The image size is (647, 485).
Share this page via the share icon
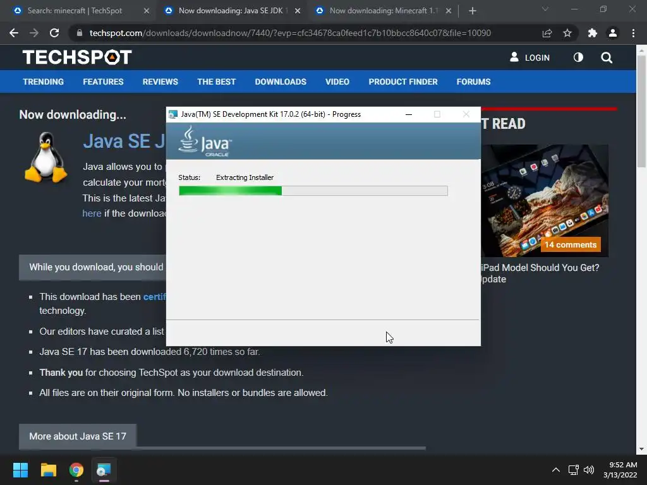[547, 33]
